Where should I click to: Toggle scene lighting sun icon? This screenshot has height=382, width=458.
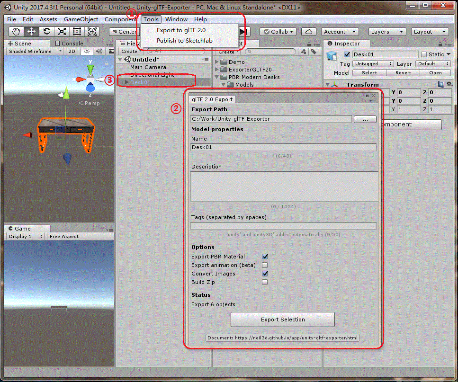[x=87, y=52]
